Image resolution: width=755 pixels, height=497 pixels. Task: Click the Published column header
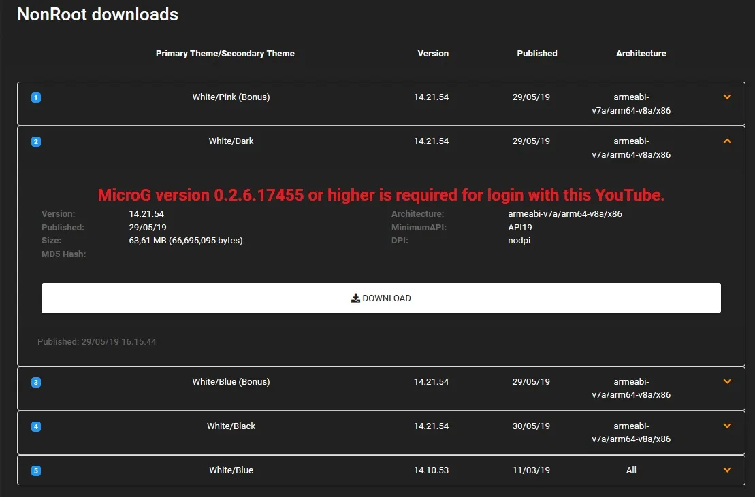536,54
